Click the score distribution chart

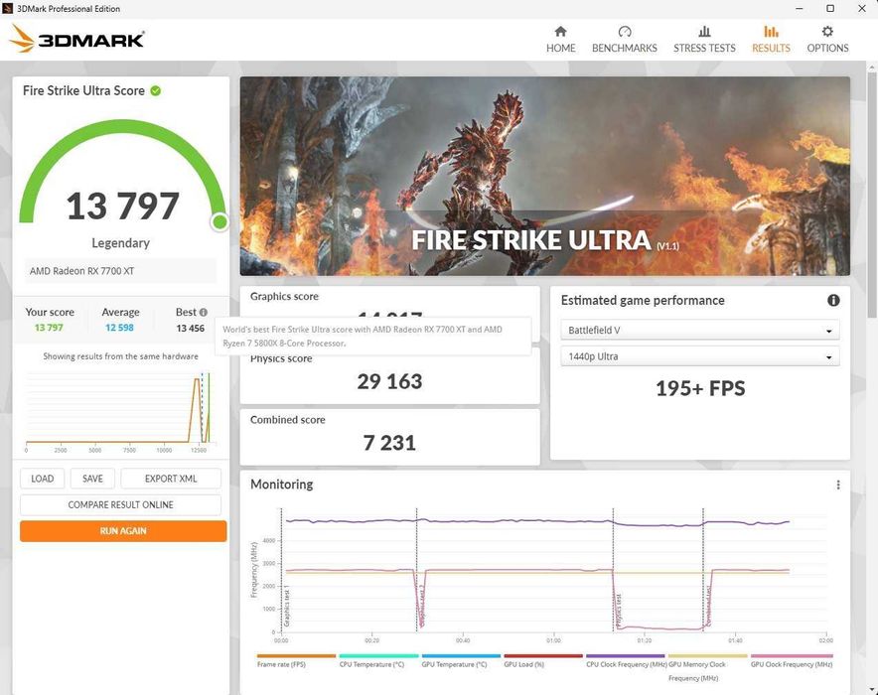[120, 411]
